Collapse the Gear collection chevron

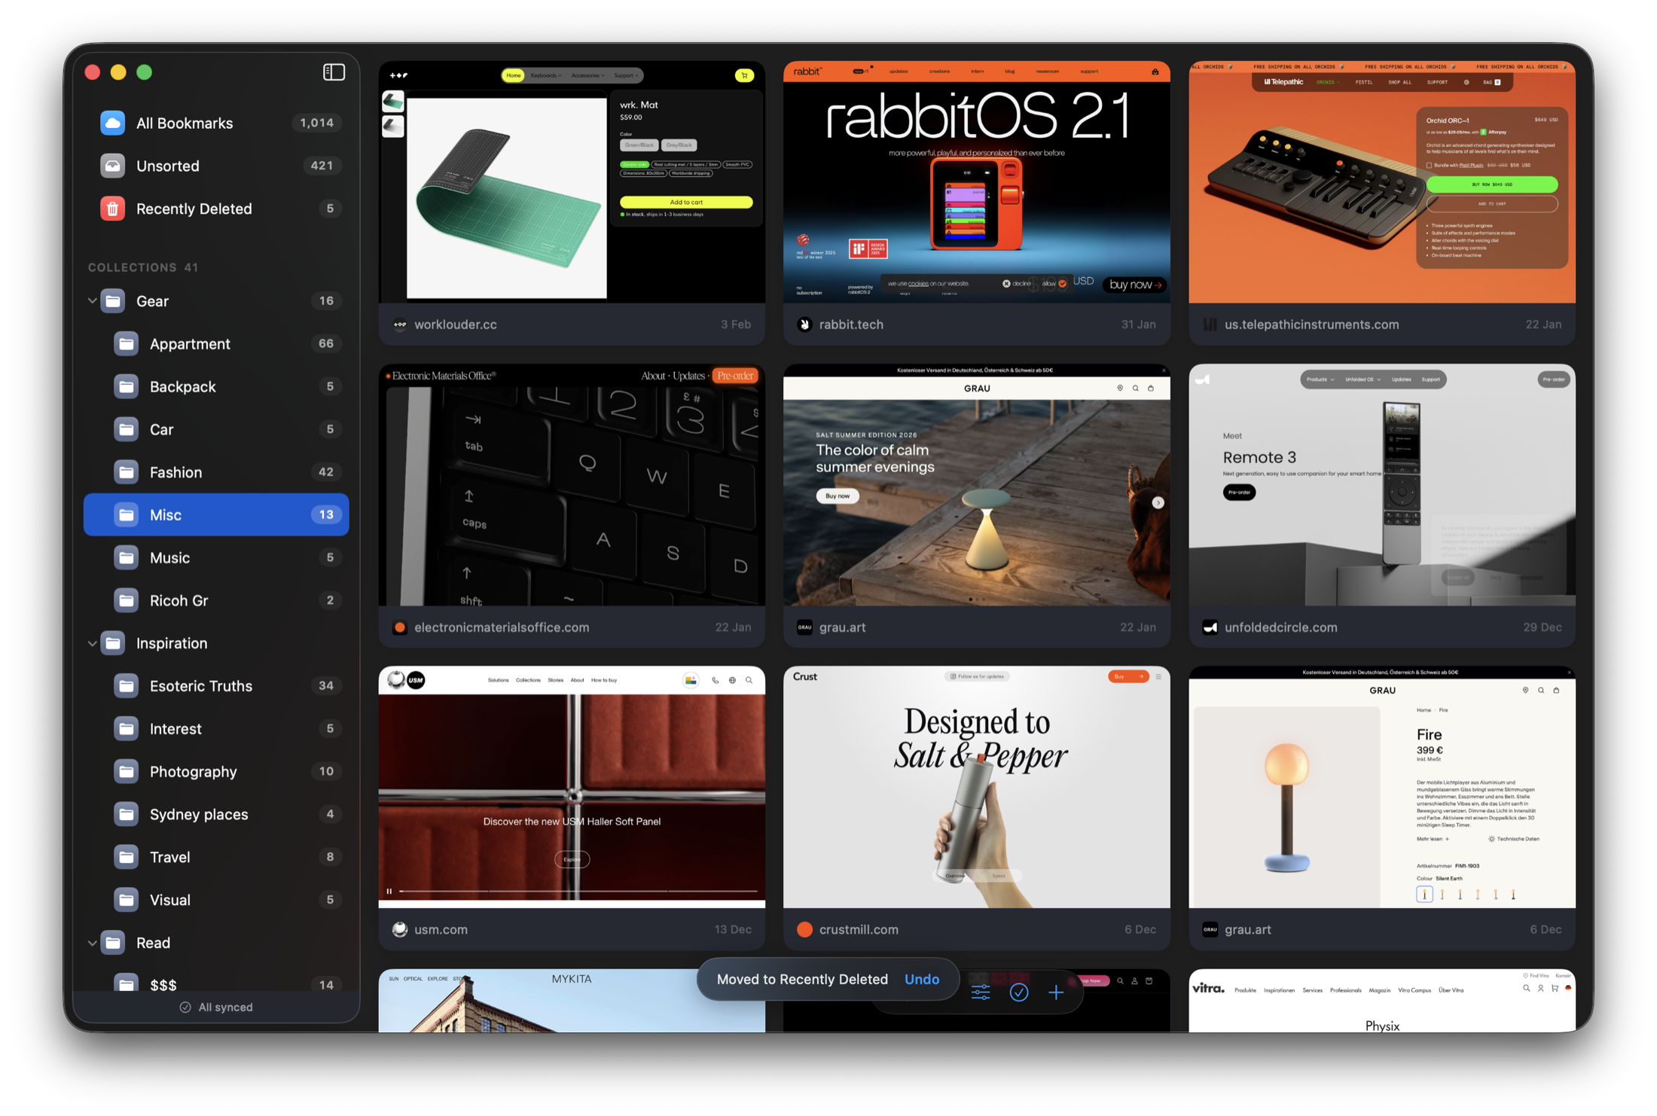click(x=92, y=301)
